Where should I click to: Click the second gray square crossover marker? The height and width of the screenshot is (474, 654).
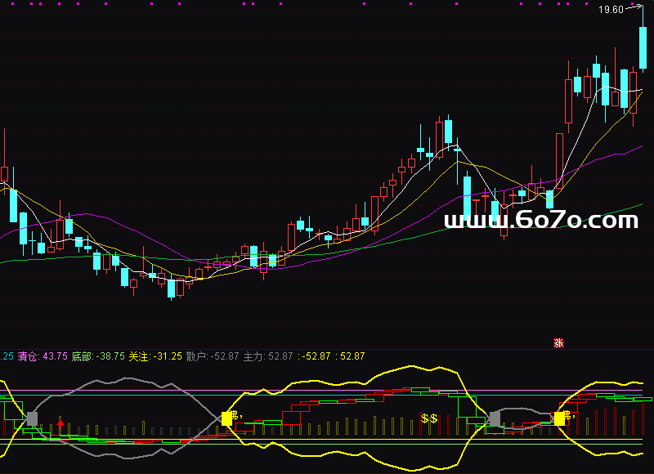(x=495, y=418)
